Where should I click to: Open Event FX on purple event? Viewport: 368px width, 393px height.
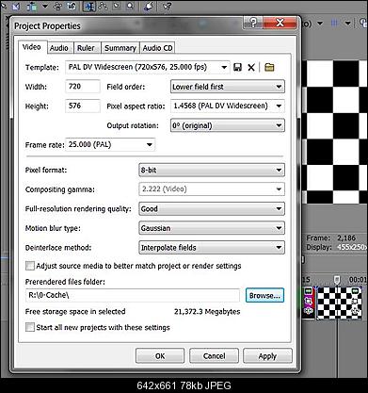tap(309, 311)
